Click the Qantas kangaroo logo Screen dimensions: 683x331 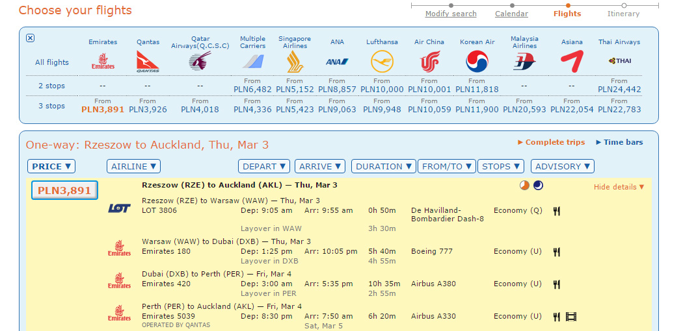(x=148, y=61)
